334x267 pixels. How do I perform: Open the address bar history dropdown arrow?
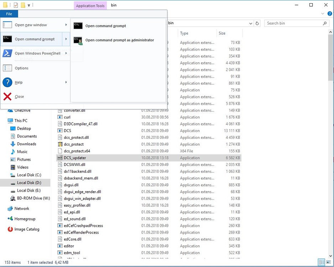[x=250, y=22]
